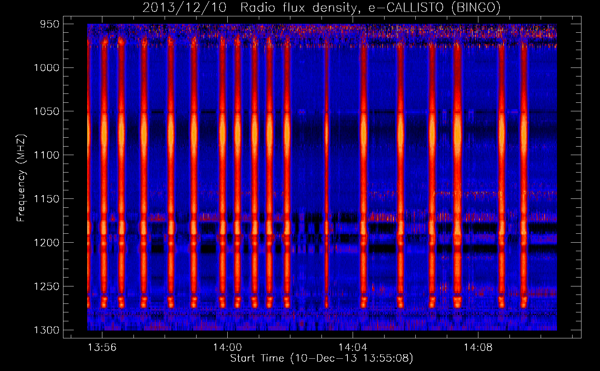This screenshot has height=371, width=600.
Task: Click the 14:08 time tick label
Action: point(478,348)
